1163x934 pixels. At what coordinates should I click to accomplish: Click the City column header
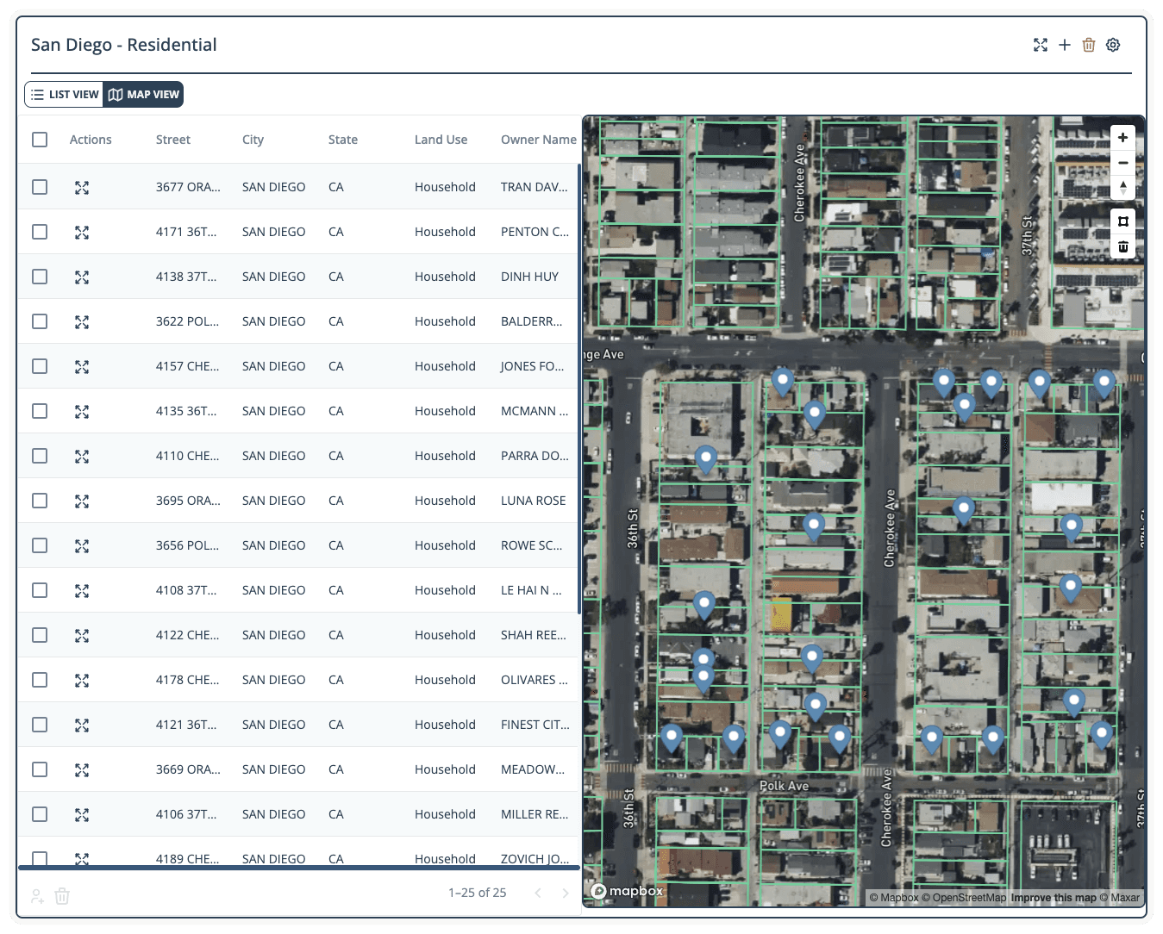point(253,140)
